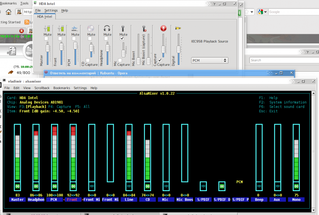319x215 pixels.
Task: Click the checklist icon in browser
Action: 12,51
